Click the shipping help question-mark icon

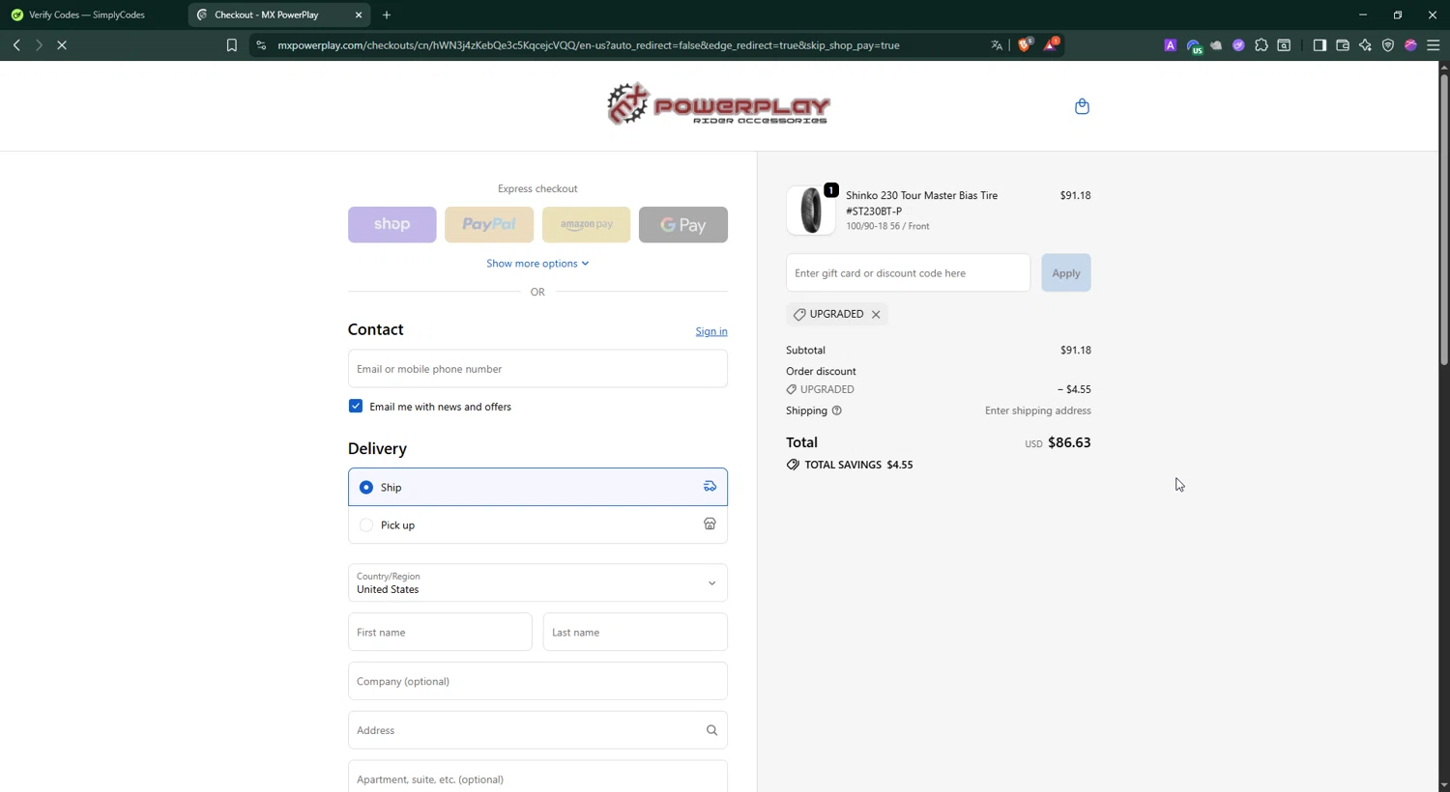click(837, 410)
